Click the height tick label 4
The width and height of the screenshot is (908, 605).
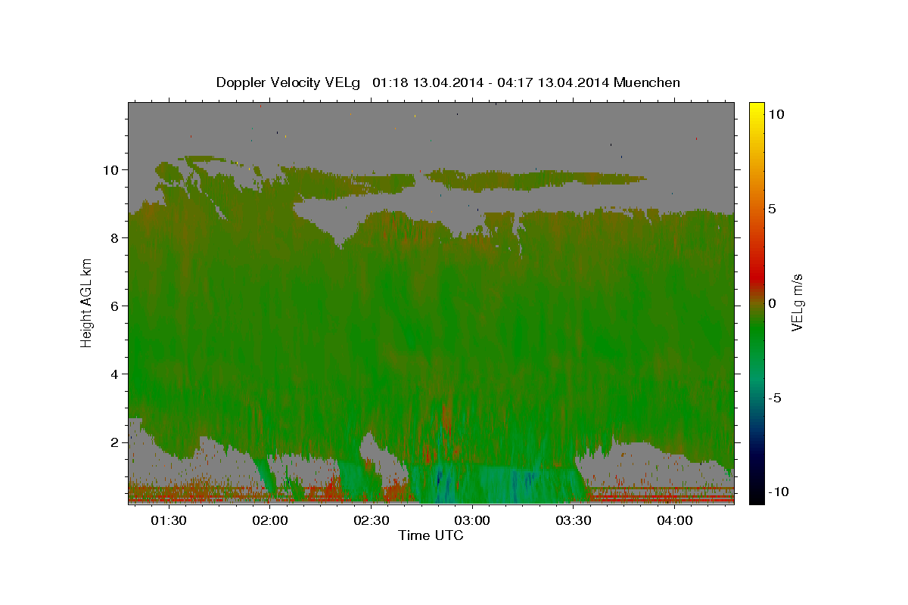point(116,374)
